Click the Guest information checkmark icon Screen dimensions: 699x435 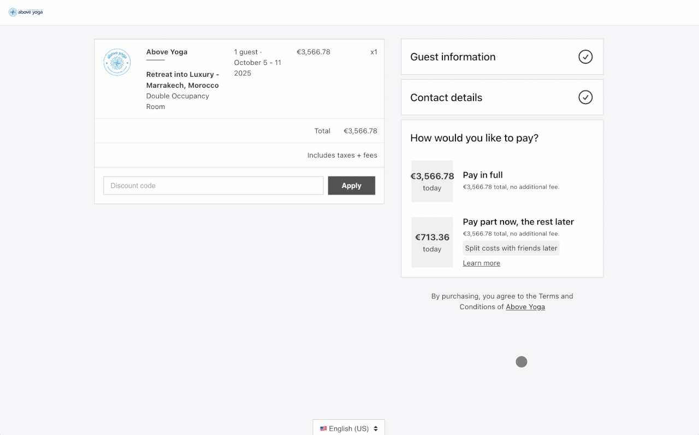pyautogui.click(x=585, y=57)
